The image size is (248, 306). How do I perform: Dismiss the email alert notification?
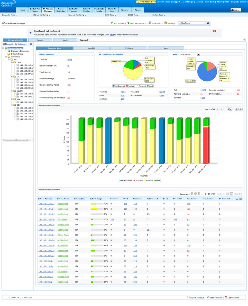[215, 31]
